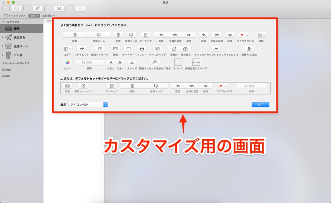The width and height of the screenshot is (331, 203).
Task: Select the 受信 envelope icon in the second palette row
Action: click(x=115, y=48)
